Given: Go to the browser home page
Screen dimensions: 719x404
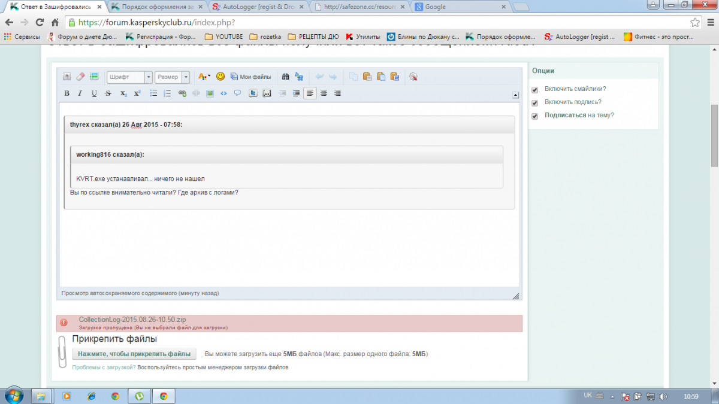Looking at the screenshot, I should (x=55, y=22).
